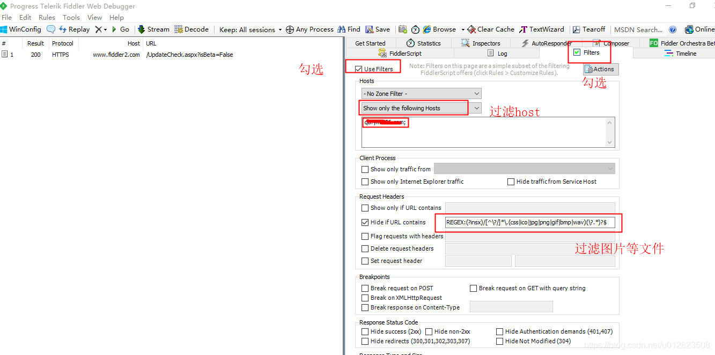Expand the Remove X dropdown arrow
Screen dimensions: 715x355
105,30
